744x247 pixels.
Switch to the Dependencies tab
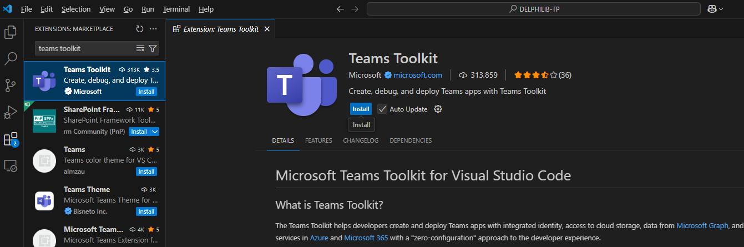(411, 140)
